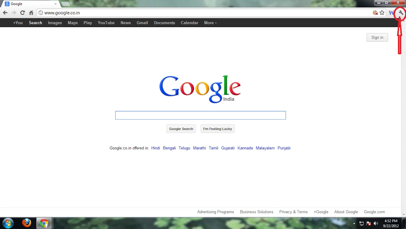
Task: Click the site globe icon in address bar
Action: [x=40, y=13]
